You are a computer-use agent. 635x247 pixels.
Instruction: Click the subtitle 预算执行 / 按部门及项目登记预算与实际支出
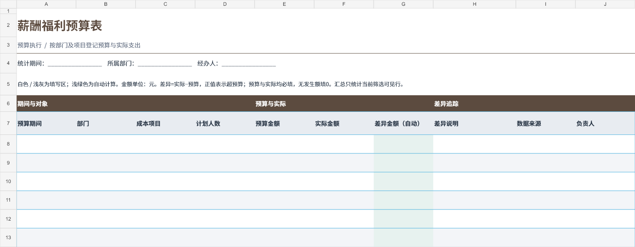(x=79, y=45)
